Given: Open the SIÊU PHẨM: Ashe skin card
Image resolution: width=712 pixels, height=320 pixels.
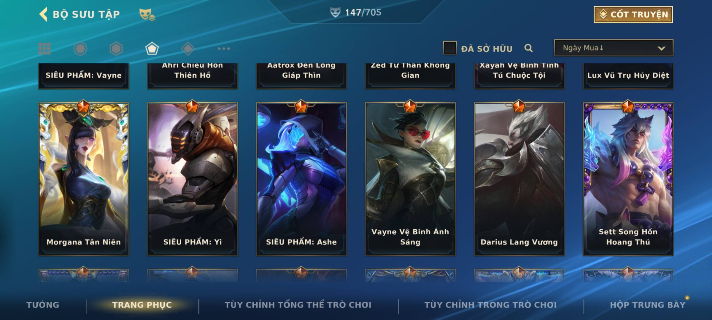Looking at the screenshot, I should pyautogui.click(x=301, y=179).
